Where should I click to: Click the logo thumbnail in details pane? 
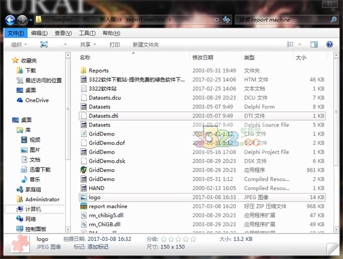point(20,244)
